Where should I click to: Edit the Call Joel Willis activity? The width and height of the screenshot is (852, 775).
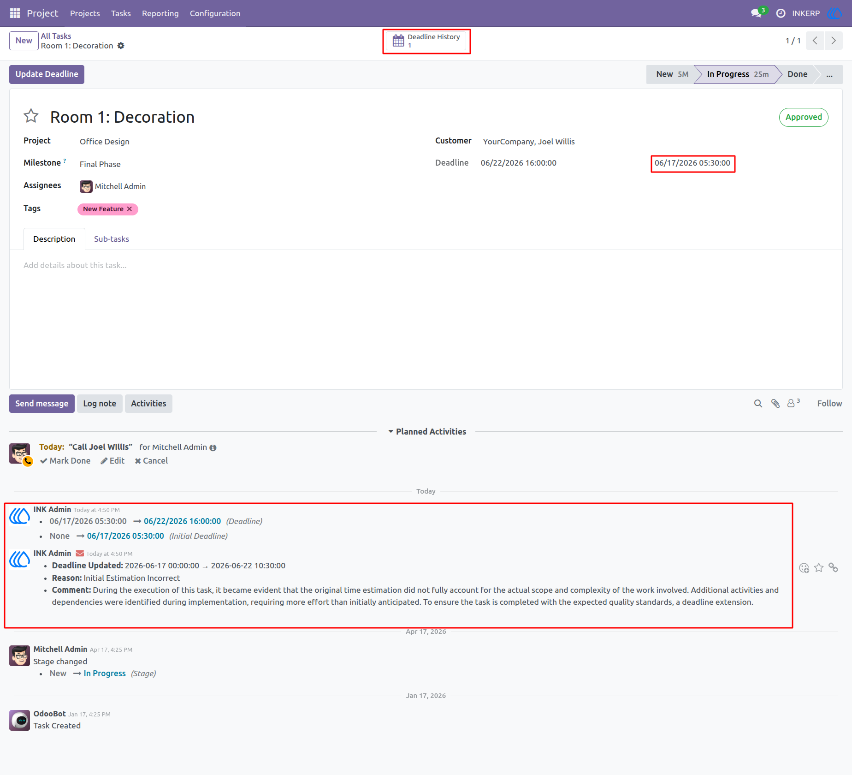tap(112, 461)
